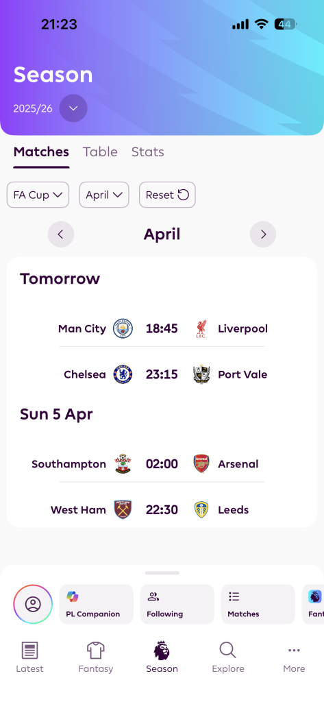
Task: Switch to the Stats tab
Action: coord(148,152)
